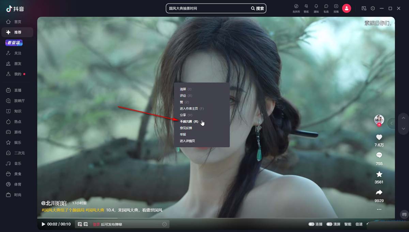Favorite the video with the star icon
Image resolution: width=409 pixels, height=232 pixels.
tap(379, 174)
